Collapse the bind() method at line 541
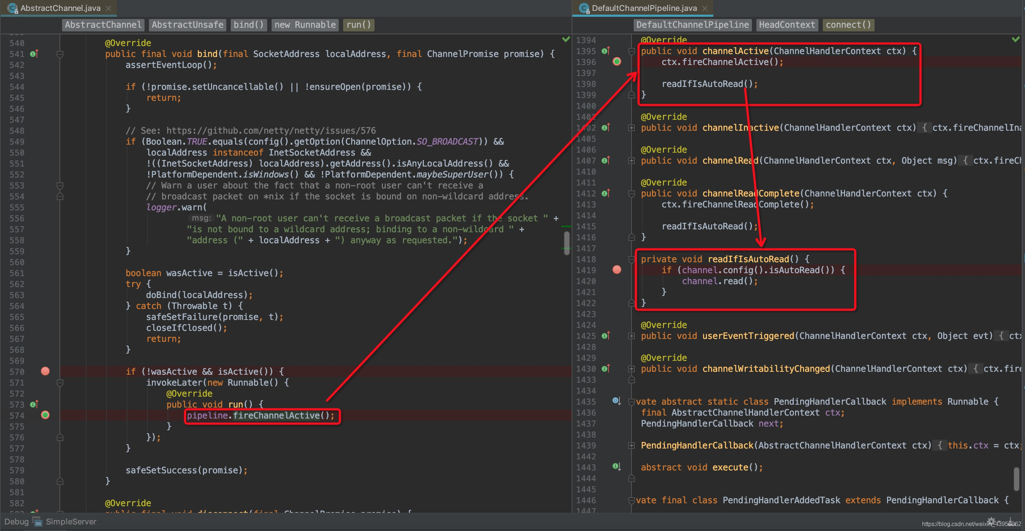This screenshot has height=531, width=1025. [60, 54]
